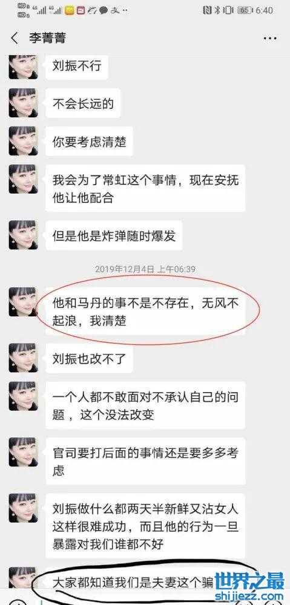
Task: Tap the yellow app notification icon
Action: pyautogui.click(x=70, y=10)
